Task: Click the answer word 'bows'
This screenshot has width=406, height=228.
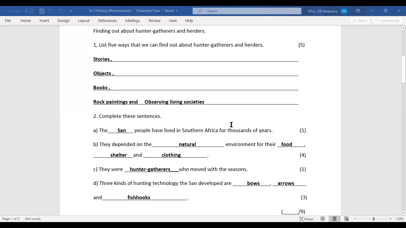Action: [253, 183]
